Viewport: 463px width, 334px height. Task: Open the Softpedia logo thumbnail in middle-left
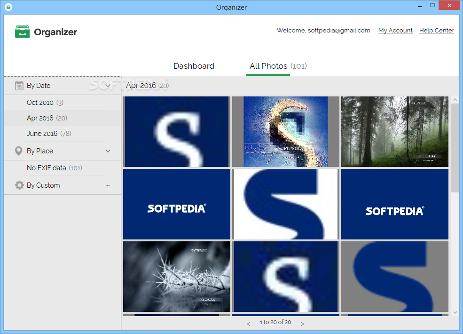pyautogui.click(x=177, y=204)
